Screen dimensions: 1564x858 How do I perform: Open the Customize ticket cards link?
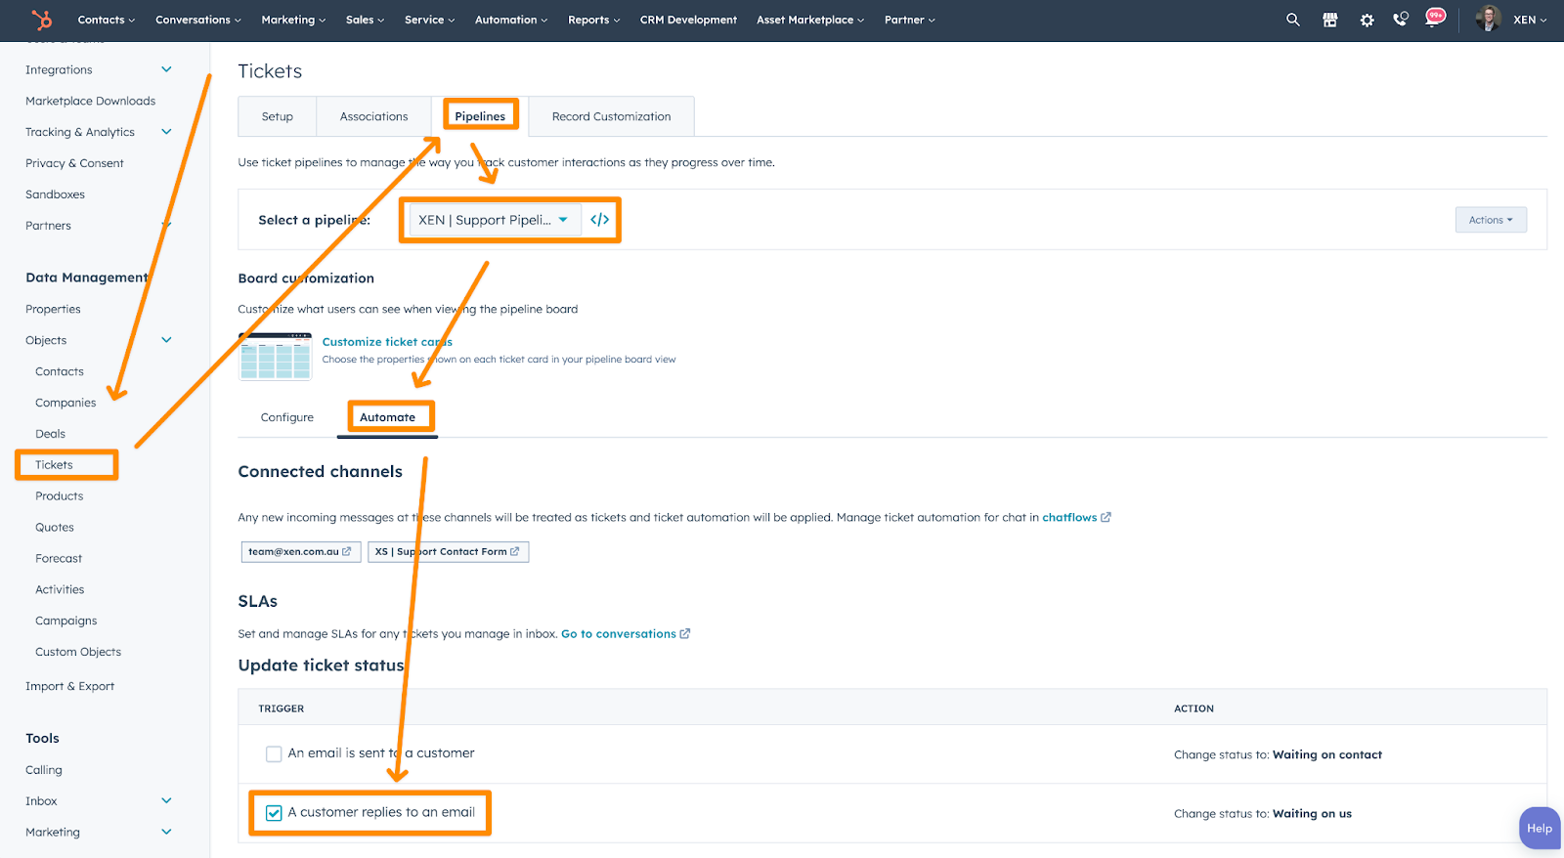[387, 342]
